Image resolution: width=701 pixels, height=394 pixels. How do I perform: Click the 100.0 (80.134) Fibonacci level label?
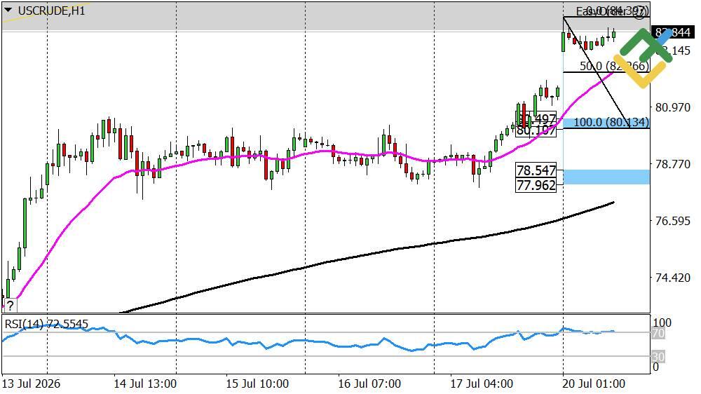pos(611,122)
